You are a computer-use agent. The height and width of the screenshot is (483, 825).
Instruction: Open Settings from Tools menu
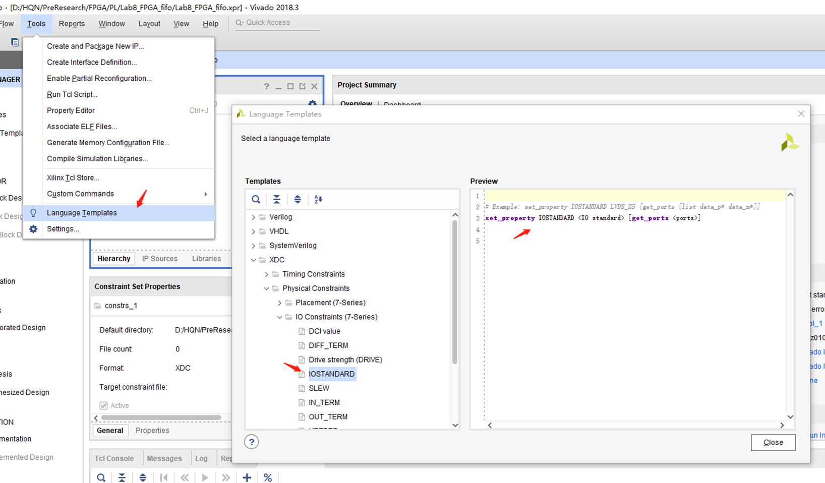point(119,229)
